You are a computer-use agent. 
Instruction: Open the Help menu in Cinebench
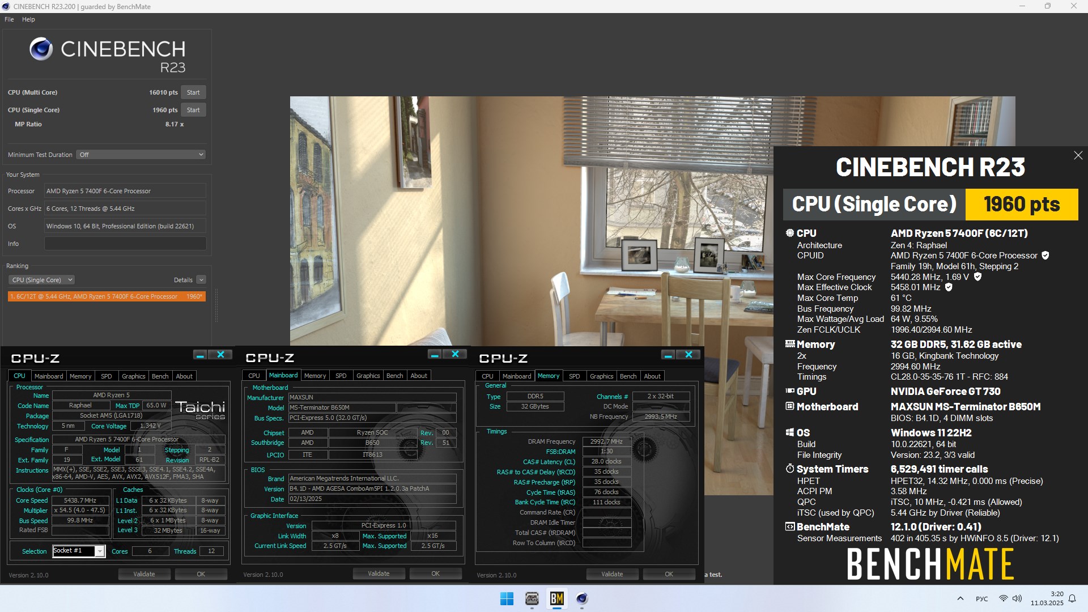click(x=28, y=19)
